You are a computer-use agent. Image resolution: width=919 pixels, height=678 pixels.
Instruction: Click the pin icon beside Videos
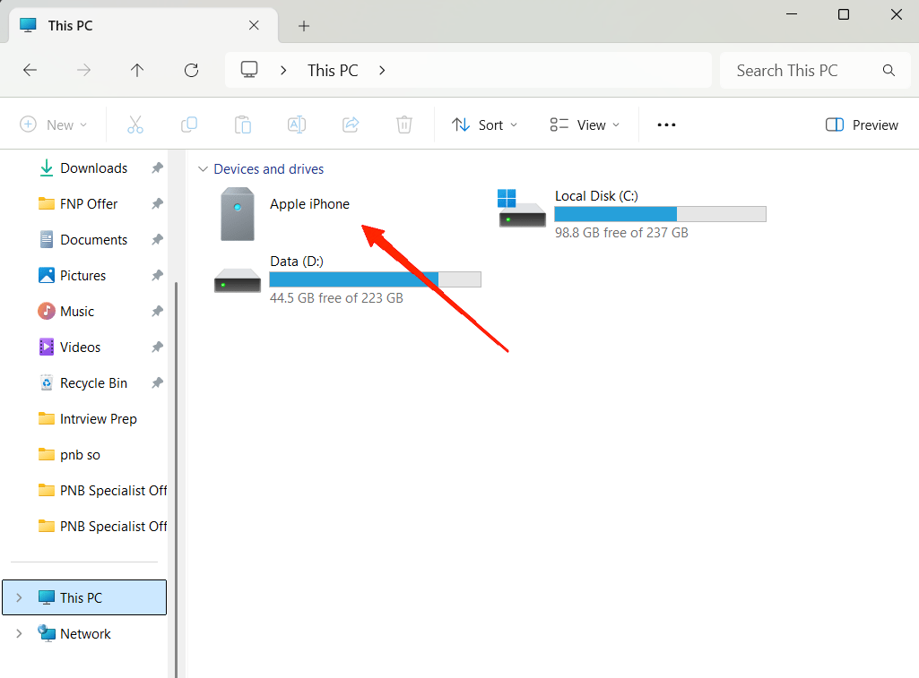click(x=157, y=348)
